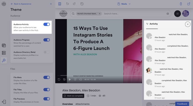Viewport: 193px width, 106px height.
Task: Toggle File Meta switch
Action: coord(47,77)
